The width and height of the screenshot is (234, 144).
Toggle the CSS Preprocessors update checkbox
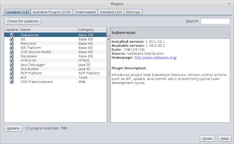tap(12, 82)
